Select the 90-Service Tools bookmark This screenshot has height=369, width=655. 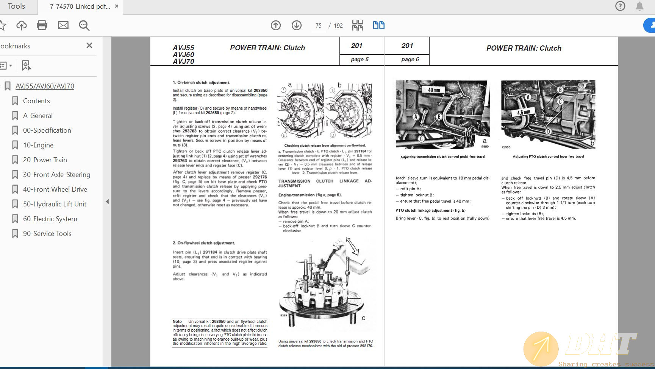tap(47, 234)
